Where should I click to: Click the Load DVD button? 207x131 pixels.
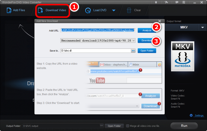(x=96, y=10)
